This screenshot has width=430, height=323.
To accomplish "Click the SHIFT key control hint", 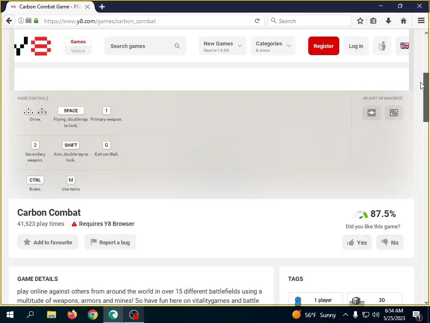I will tap(71, 145).
